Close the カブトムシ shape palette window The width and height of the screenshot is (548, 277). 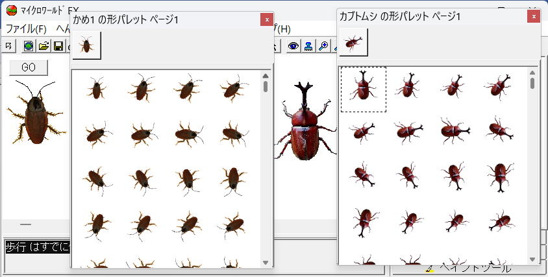point(534,16)
